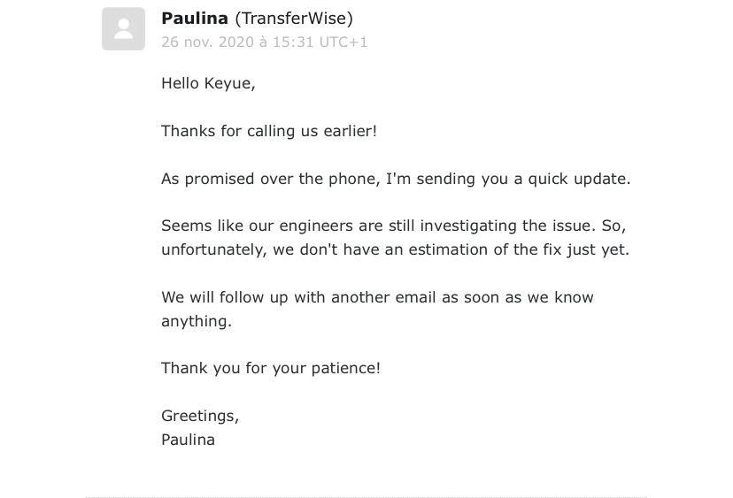
Task: Click the dotted separator line below message
Action: 366,497
